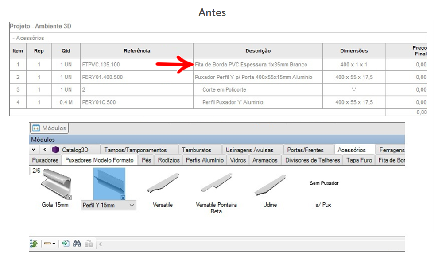Switch to the Portas/Frentes tab

[305, 150]
